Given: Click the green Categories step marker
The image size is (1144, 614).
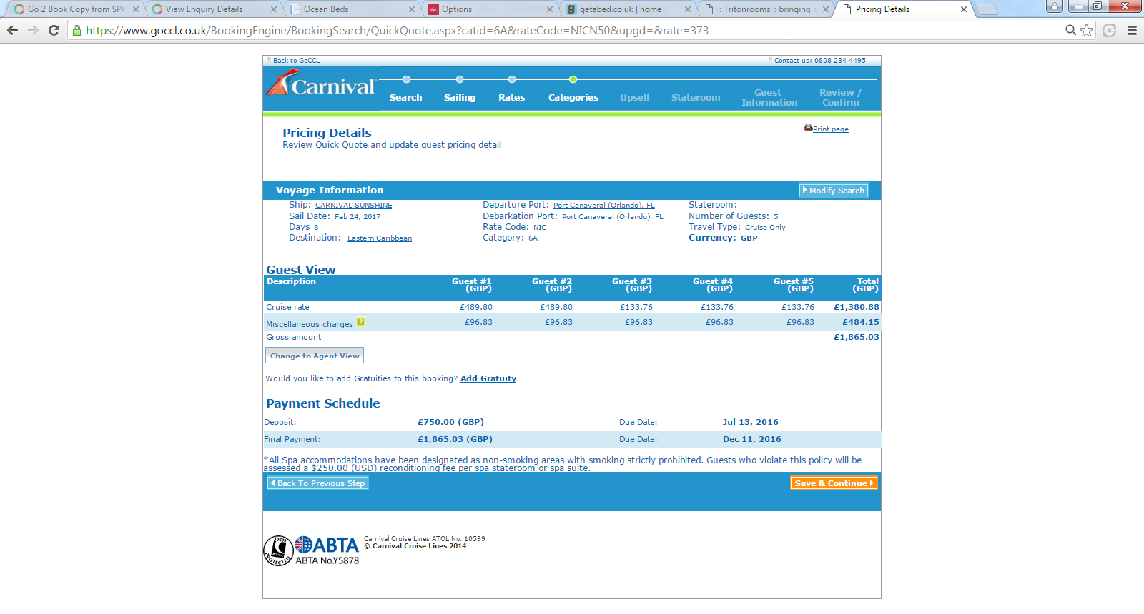Looking at the screenshot, I should (x=573, y=79).
